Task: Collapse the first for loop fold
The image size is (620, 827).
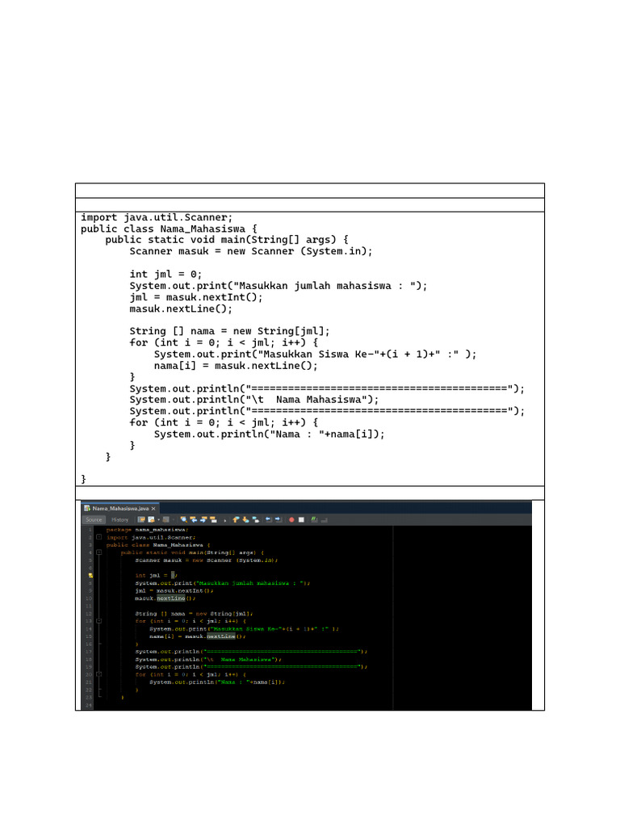Action: pyautogui.click(x=98, y=621)
